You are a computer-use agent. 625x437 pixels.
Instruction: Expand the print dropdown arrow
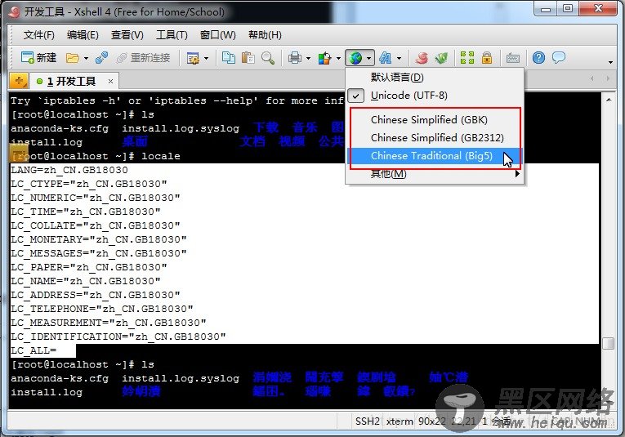tap(308, 59)
